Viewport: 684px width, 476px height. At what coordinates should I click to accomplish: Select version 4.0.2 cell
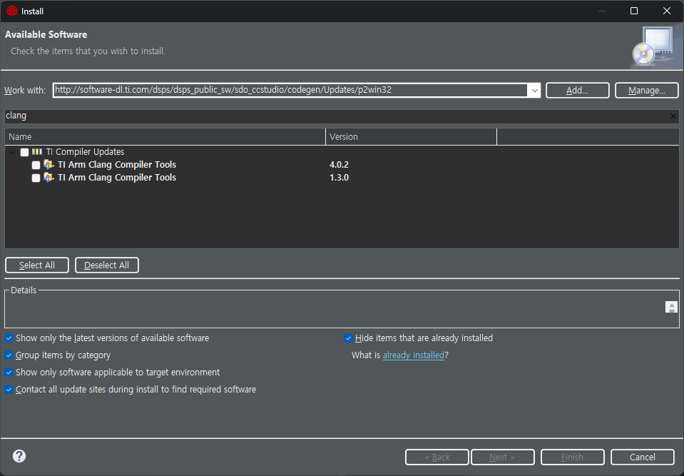tap(339, 164)
